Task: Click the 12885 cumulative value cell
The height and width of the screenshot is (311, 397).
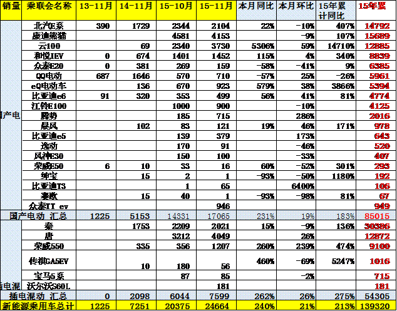Action: pyautogui.click(x=376, y=46)
